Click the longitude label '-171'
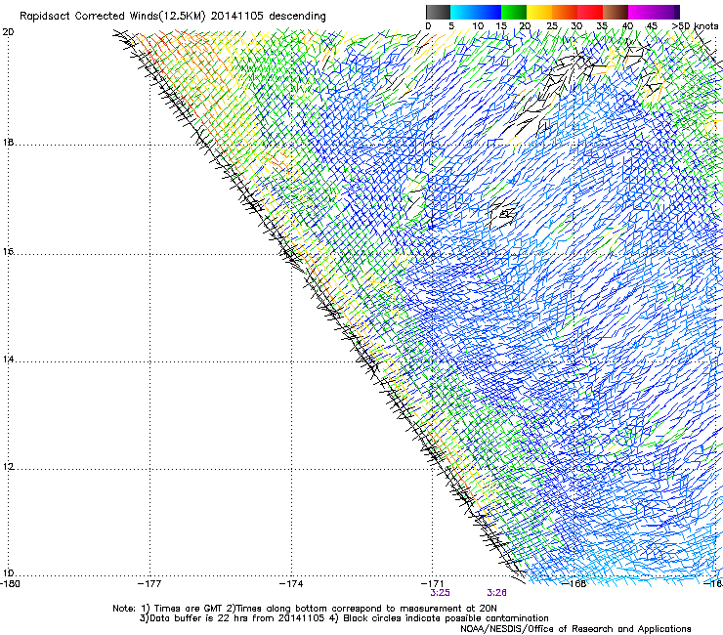Image resolution: width=723 pixels, height=635 pixels. click(433, 583)
